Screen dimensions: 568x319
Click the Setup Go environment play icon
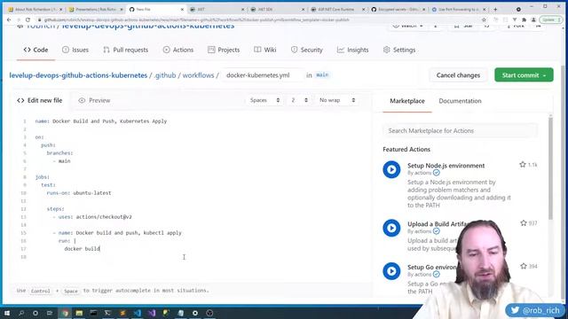tap(391, 271)
